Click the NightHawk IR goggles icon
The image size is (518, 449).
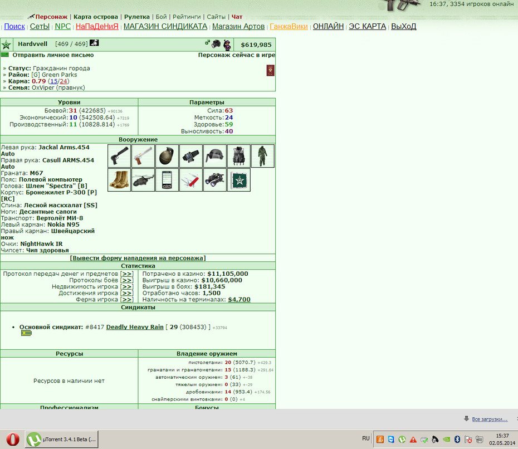click(x=215, y=180)
